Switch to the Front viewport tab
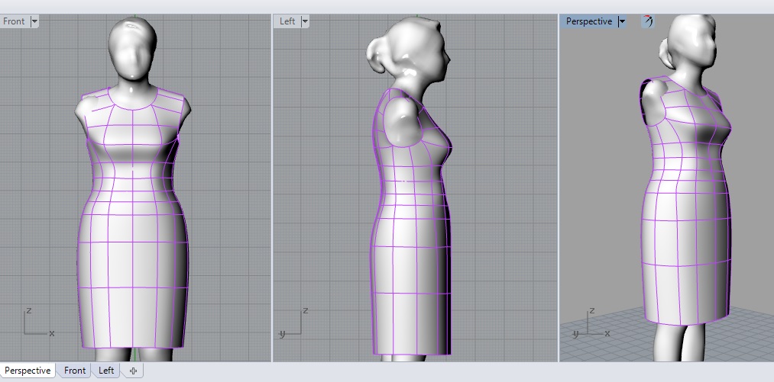 (75, 371)
